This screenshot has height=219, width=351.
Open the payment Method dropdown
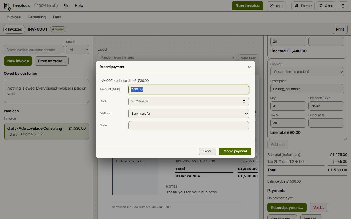click(189, 114)
